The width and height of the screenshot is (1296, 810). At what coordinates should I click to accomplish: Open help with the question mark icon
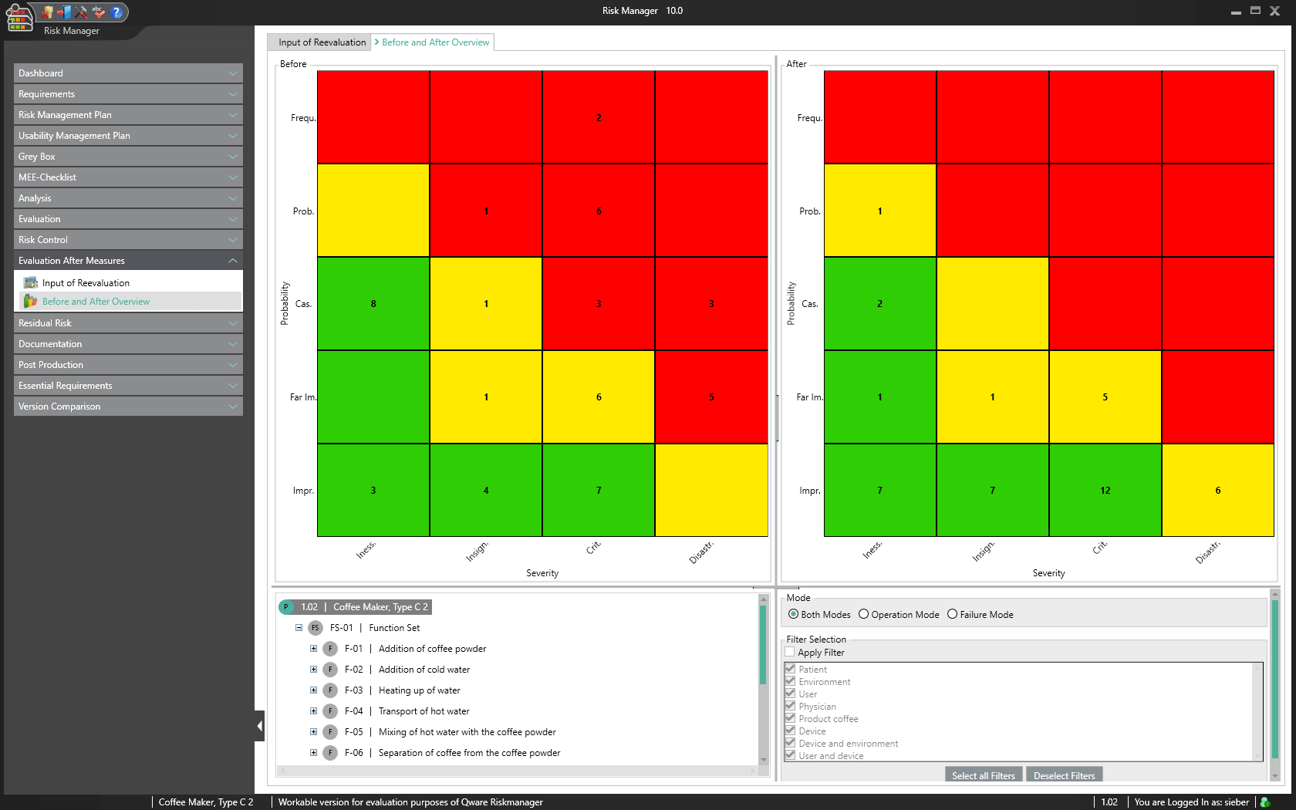116,12
